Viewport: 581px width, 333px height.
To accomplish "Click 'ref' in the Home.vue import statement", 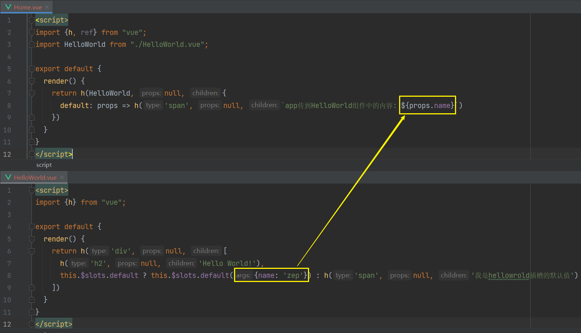I will pos(87,33).
